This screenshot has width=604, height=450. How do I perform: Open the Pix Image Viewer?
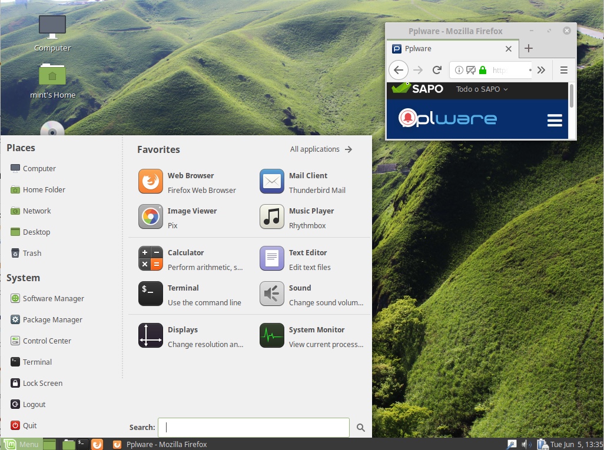tap(150, 216)
